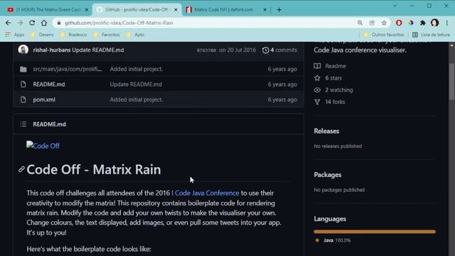Open the Releases section heading
Viewport: 455px width, 256px height.
326,131
